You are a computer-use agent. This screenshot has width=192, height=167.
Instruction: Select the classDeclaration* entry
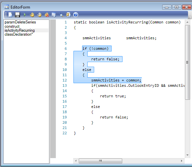point(19,34)
